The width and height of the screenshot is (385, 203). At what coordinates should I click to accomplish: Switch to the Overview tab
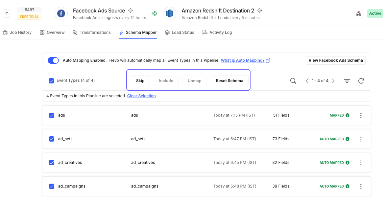pos(52,33)
